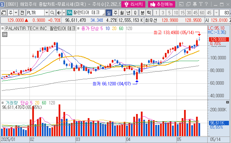Image resolution: width=231 pixels, height=143 pixels.
Task: Click the 종가 단순 moving average marker square
Action: click(x=78, y=28)
